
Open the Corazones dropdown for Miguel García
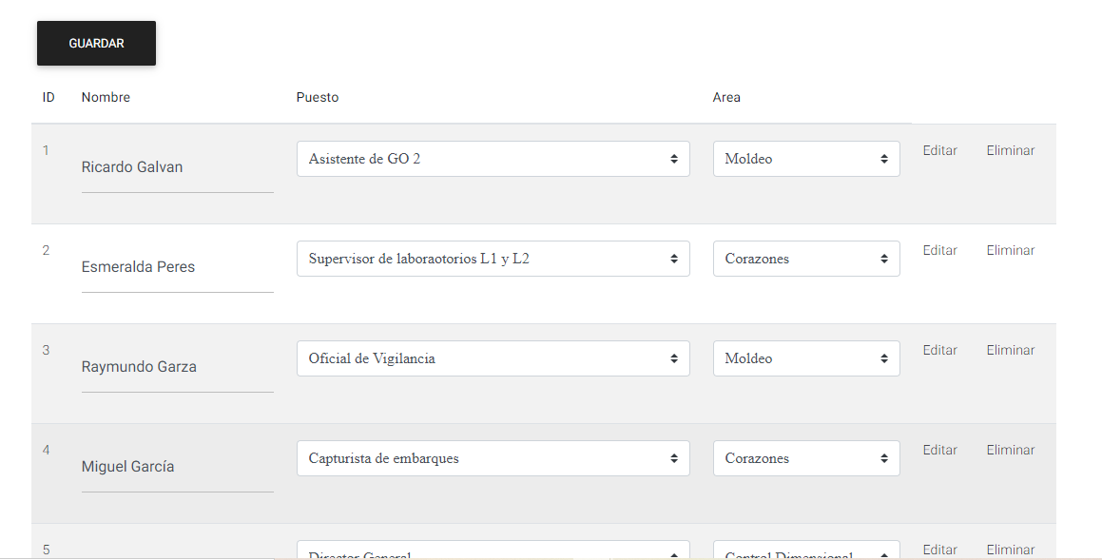pyautogui.click(x=805, y=458)
